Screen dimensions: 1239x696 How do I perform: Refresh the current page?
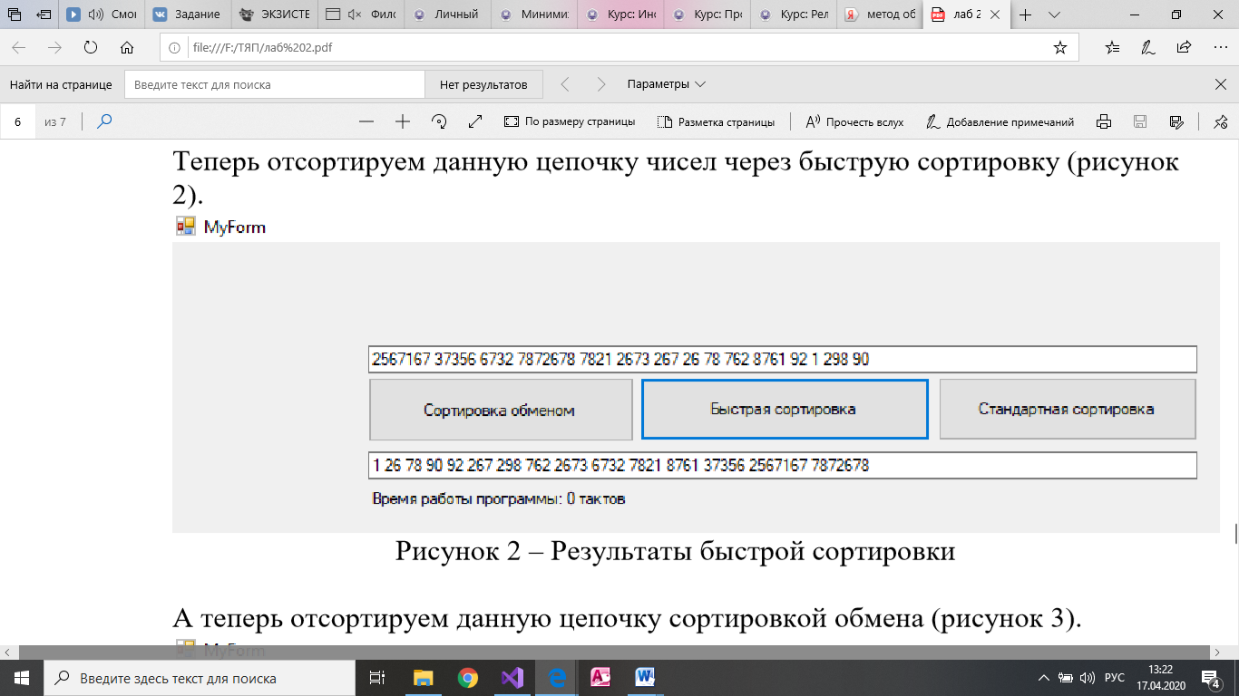(91, 47)
